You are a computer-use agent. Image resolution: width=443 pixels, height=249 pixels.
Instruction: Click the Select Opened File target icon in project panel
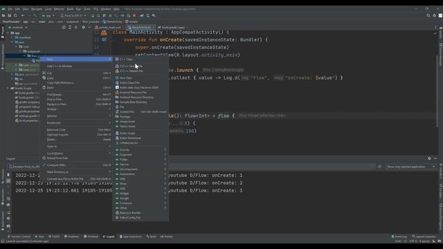click(x=64, y=28)
